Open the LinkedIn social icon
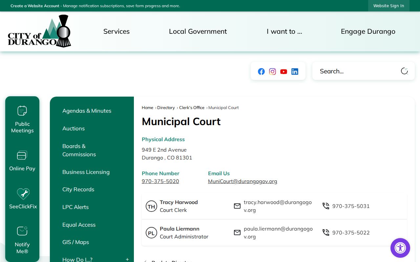 click(295, 71)
